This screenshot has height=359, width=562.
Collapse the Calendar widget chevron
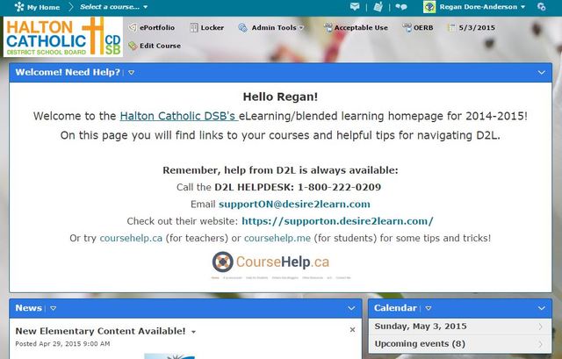point(541,308)
